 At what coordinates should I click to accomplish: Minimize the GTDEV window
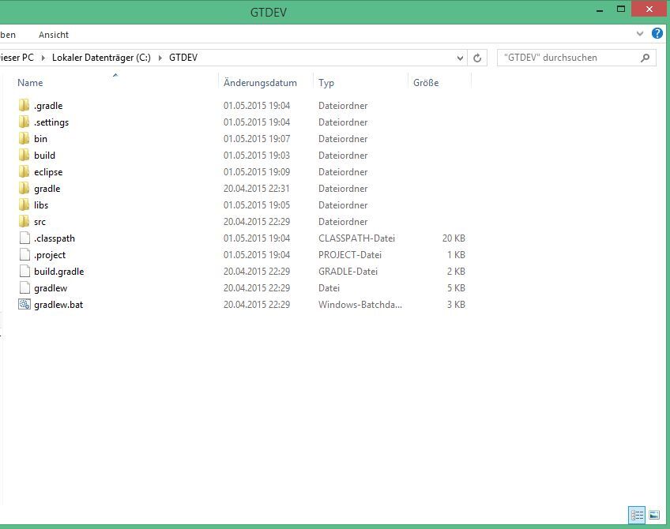coord(600,9)
